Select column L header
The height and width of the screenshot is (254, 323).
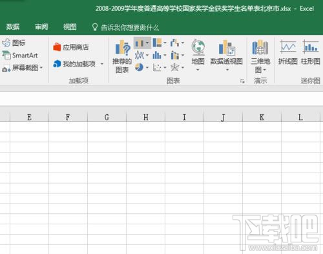pos(300,118)
